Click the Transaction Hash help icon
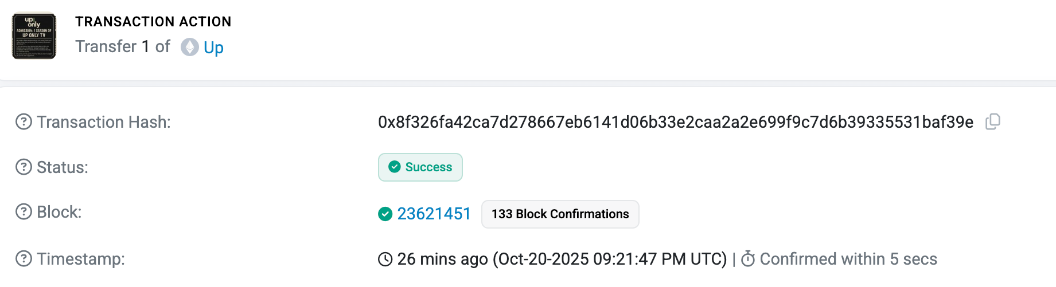The image size is (1056, 287). pos(24,122)
